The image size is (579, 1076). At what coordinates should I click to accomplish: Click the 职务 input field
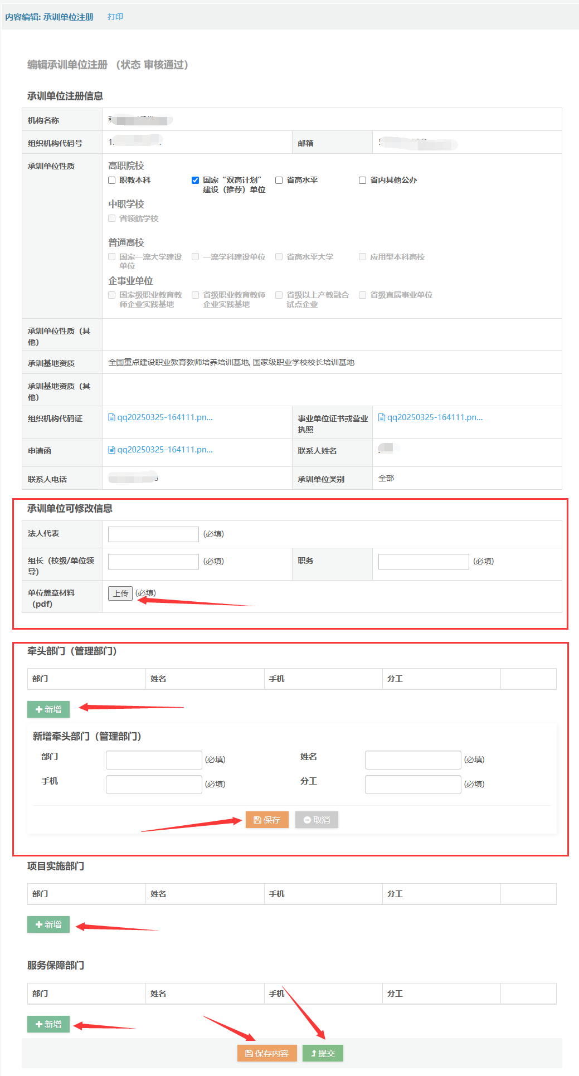click(x=423, y=561)
